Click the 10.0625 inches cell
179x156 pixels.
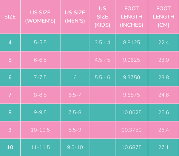click(132, 112)
